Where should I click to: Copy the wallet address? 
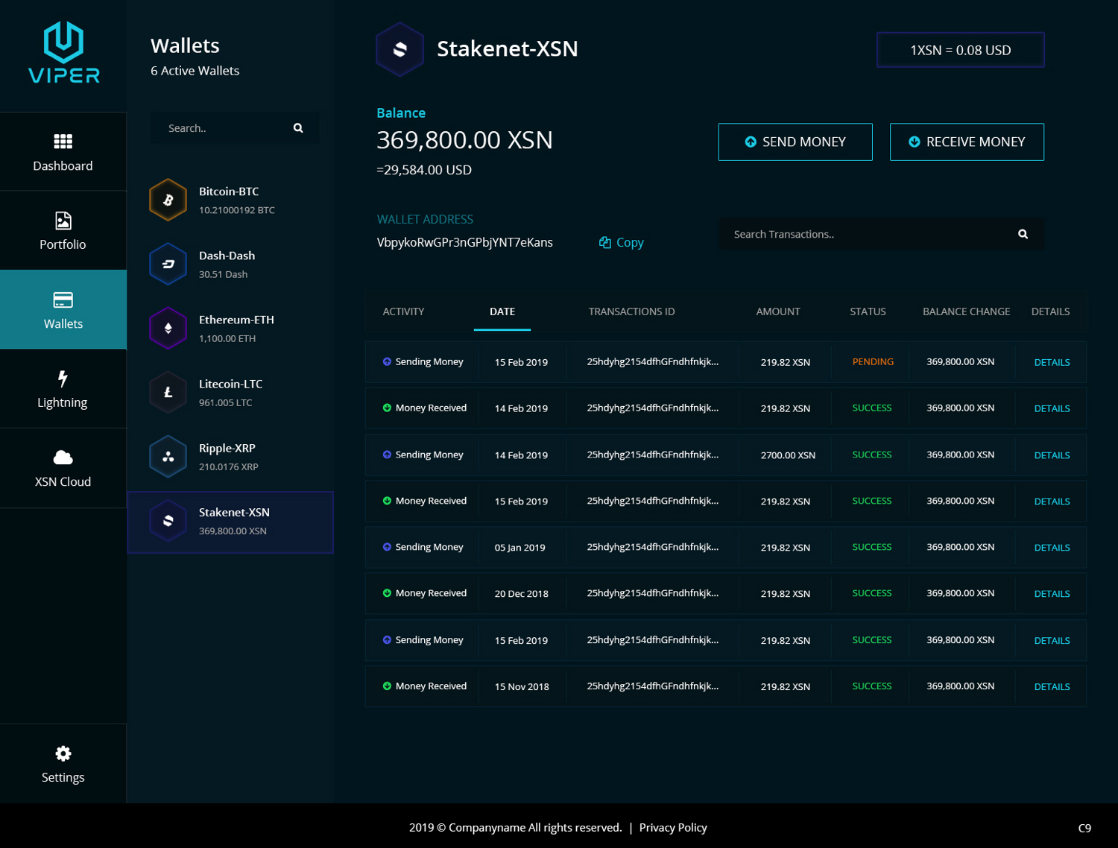[622, 242]
